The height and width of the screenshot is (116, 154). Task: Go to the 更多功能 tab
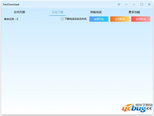click(134, 12)
